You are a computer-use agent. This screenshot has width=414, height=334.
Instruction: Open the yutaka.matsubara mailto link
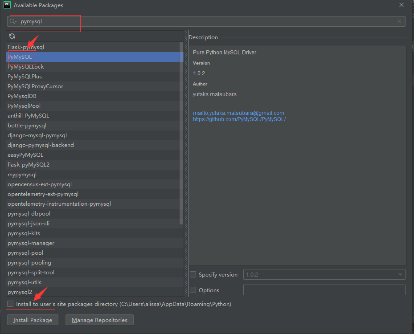click(x=238, y=113)
